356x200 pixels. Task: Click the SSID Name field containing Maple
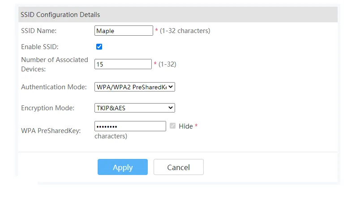pos(124,30)
